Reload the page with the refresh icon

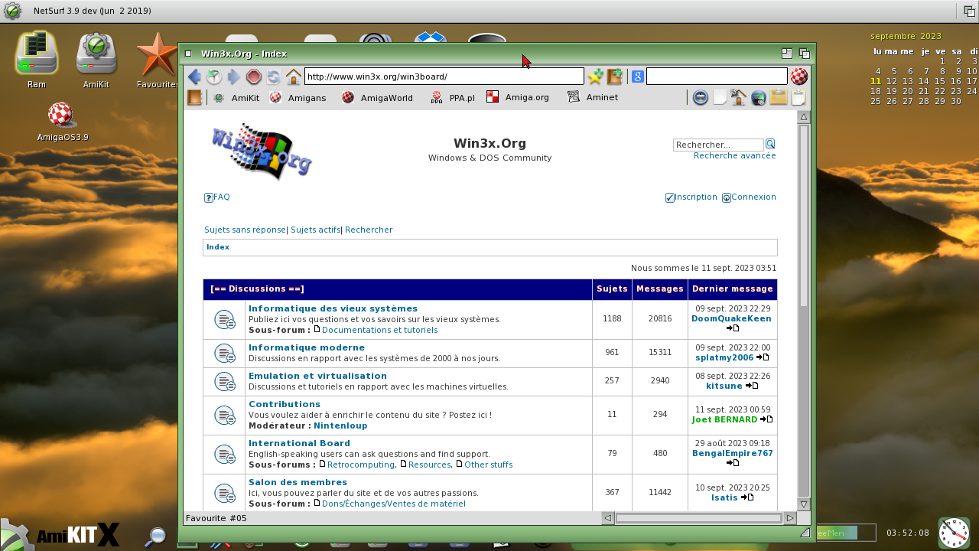click(x=274, y=77)
